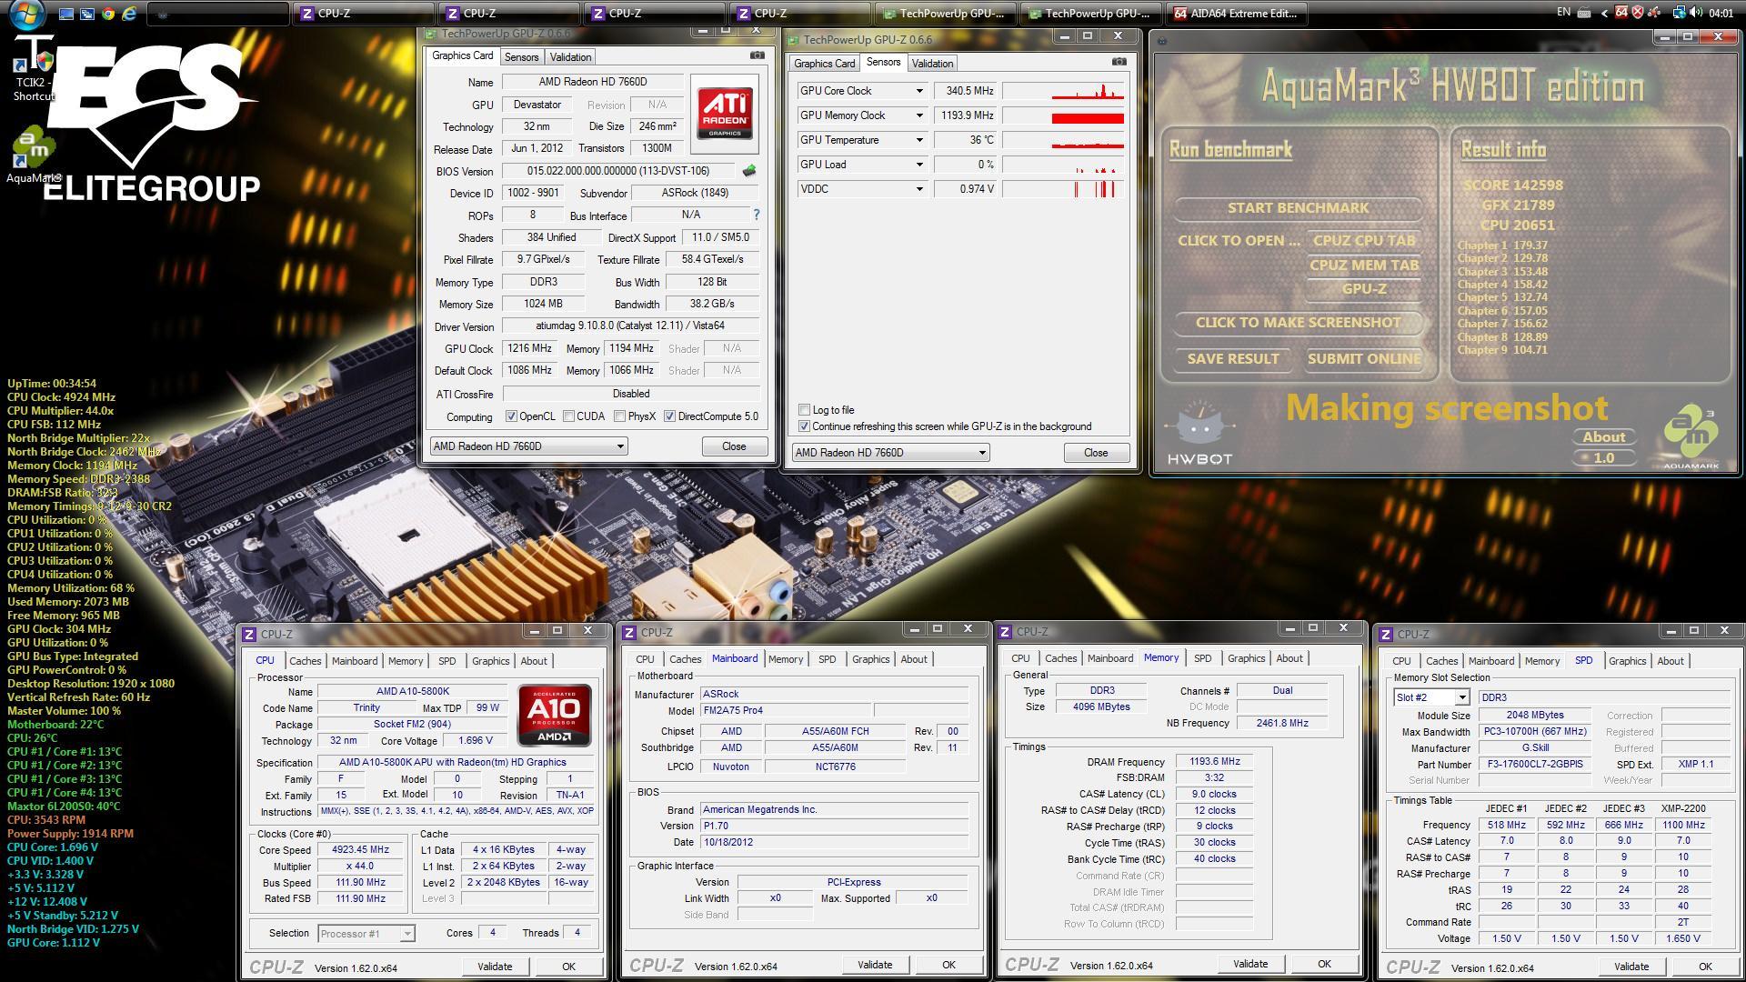Click the GPU Core Clock sensor graph
Screen dimensions: 1746x982
[x=1063, y=91]
